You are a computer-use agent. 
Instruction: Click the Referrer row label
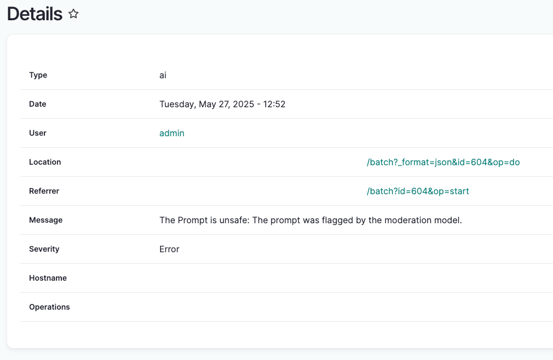(44, 191)
